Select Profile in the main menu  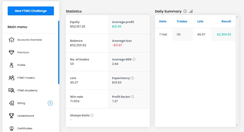coord(21,65)
